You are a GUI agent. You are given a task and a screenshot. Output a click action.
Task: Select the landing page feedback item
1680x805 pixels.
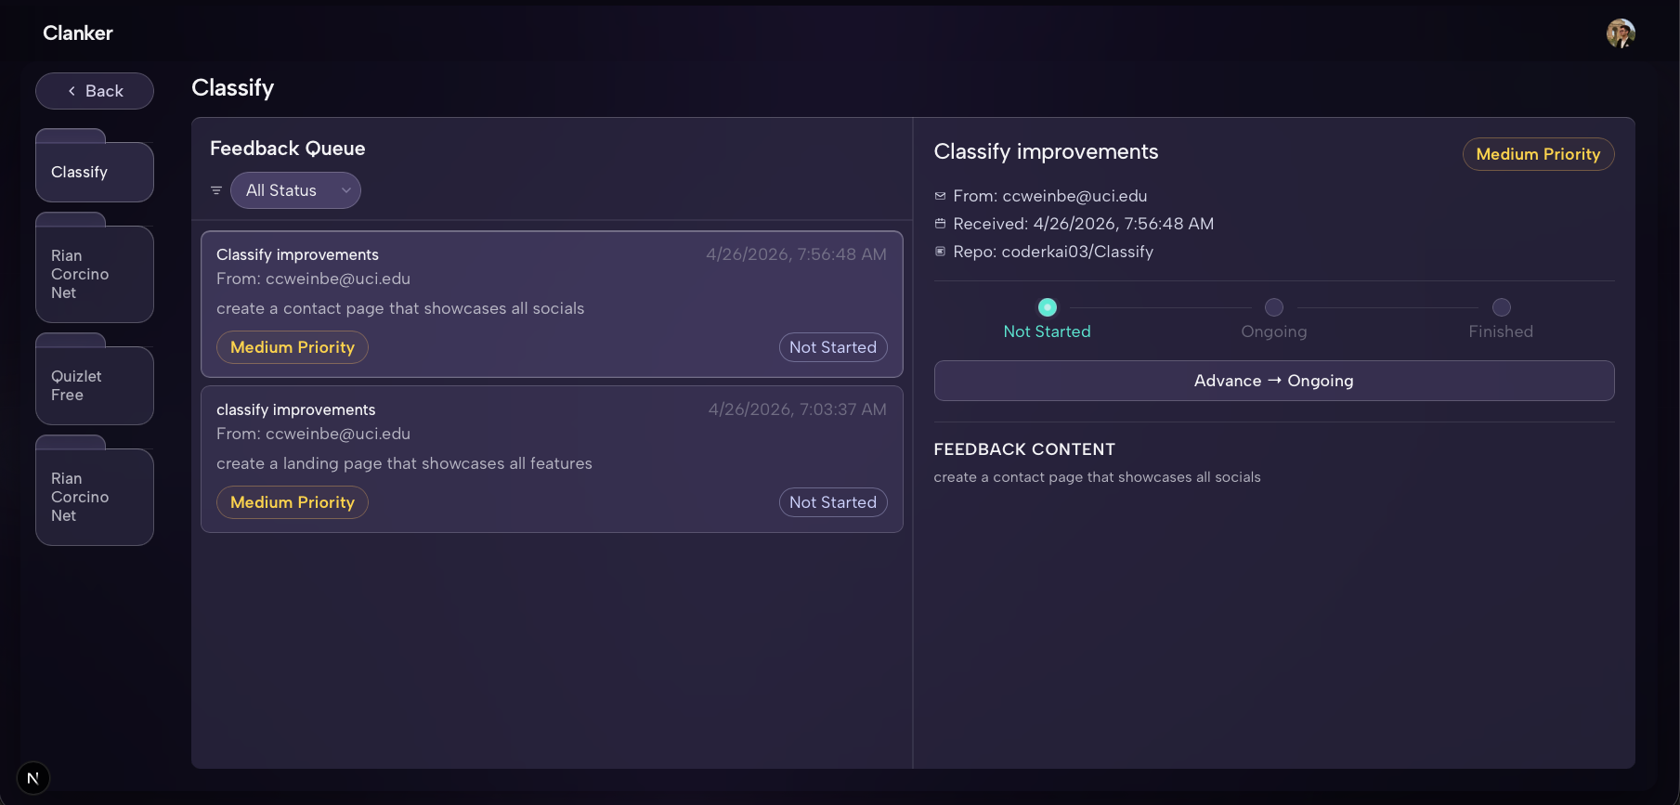click(x=552, y=459)
